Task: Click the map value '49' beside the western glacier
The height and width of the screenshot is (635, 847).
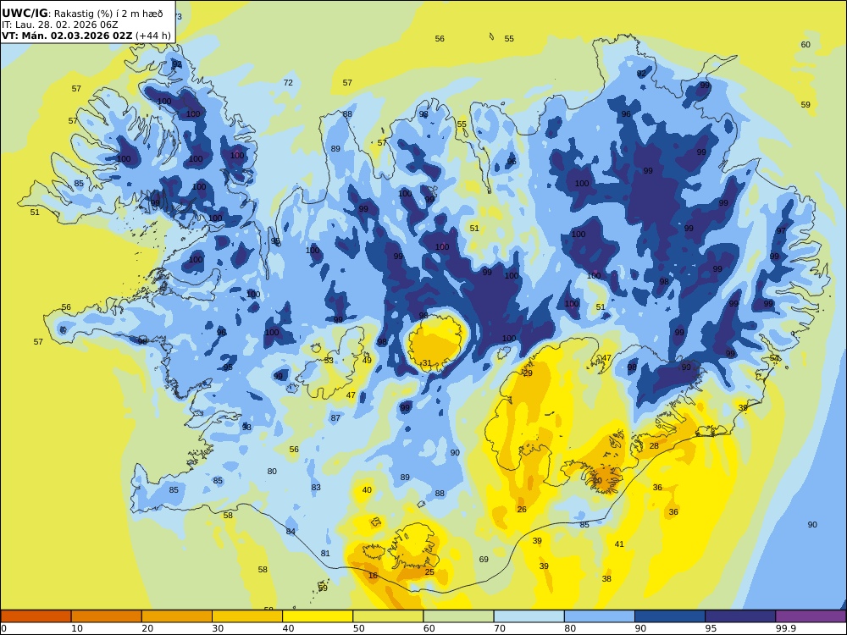Action: tap(367, 361)
